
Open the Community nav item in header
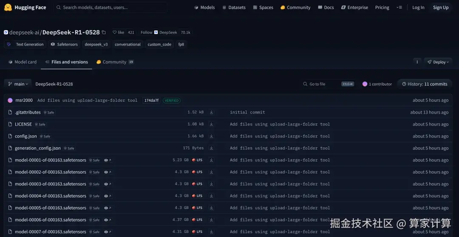[x=295, y=8]
